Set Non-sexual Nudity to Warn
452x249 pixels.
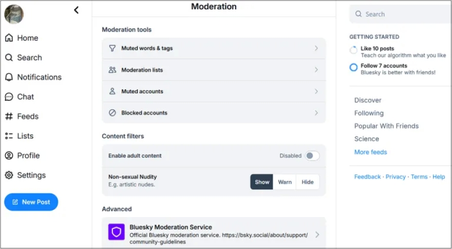point(285,182)
